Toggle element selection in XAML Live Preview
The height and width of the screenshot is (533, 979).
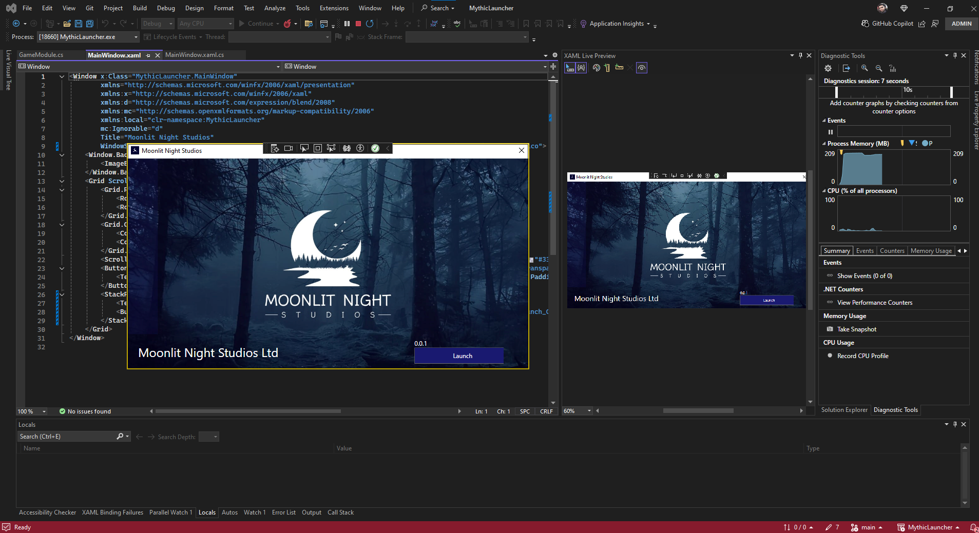click(570, 68)
